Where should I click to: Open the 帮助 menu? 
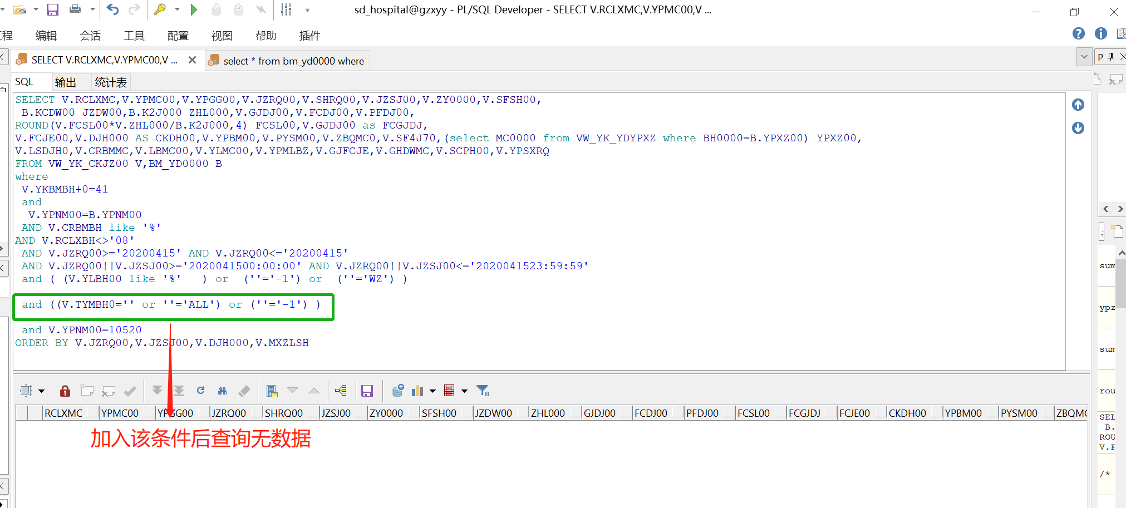point(266,36)
